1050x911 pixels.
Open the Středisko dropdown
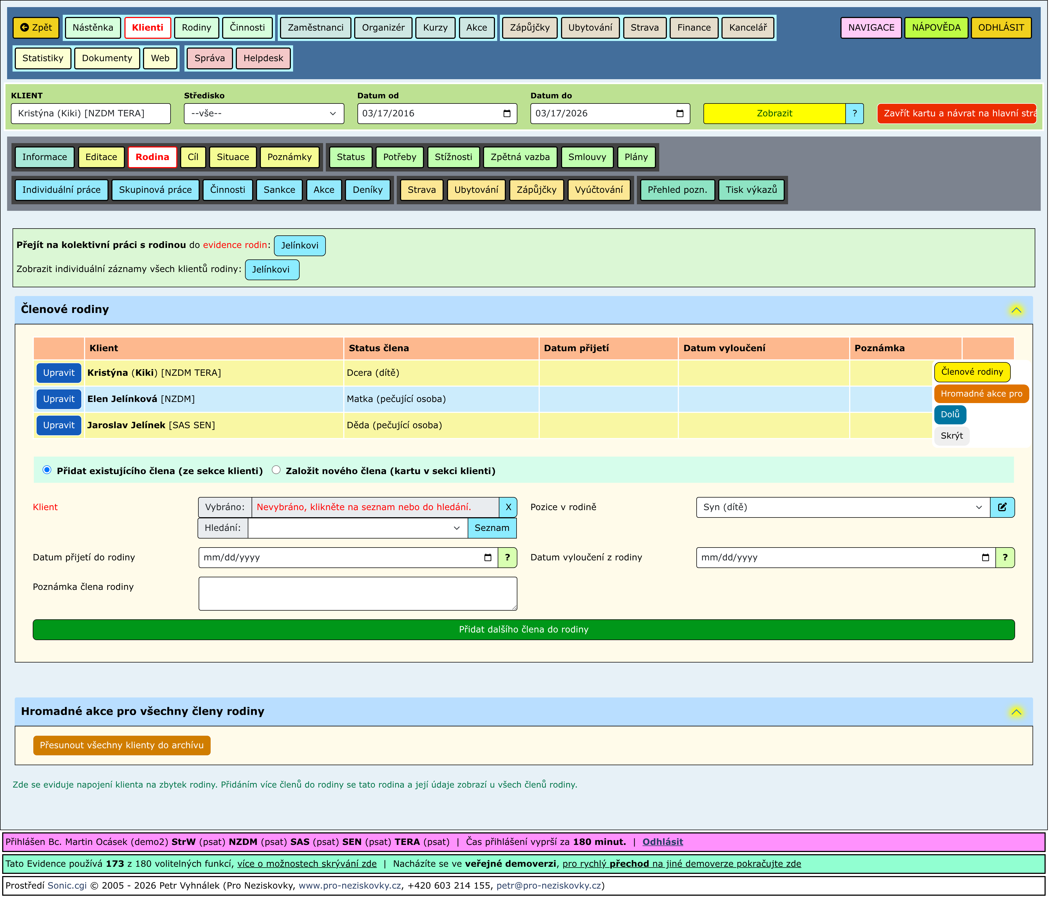pyautogui.click(x=264, y=114)
